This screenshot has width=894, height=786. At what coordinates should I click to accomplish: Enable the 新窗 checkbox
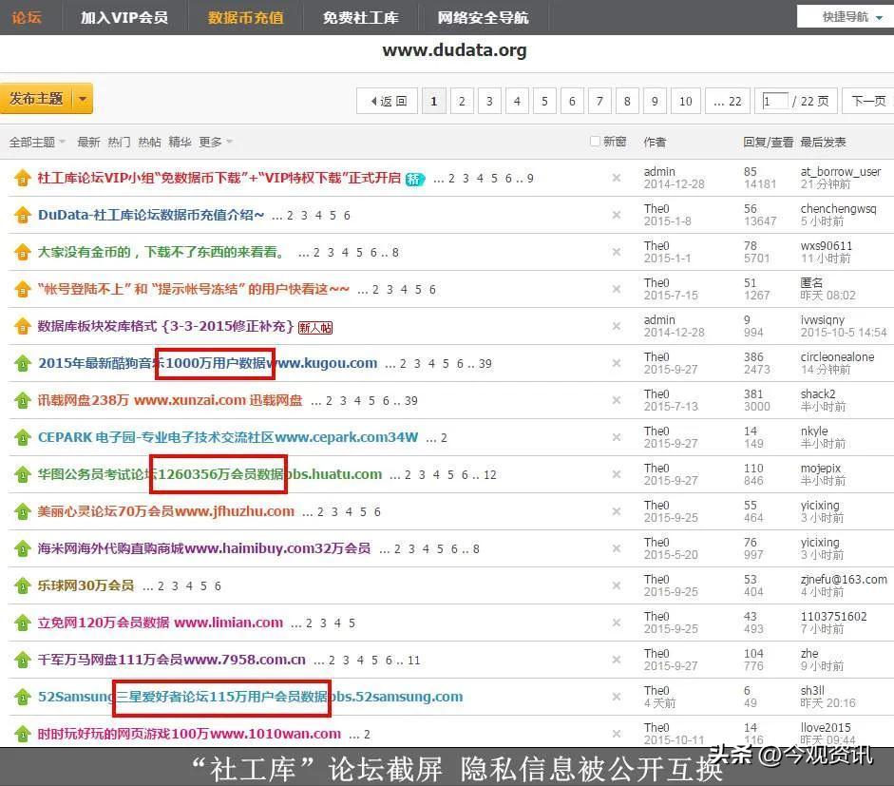(x=596, y=142)
